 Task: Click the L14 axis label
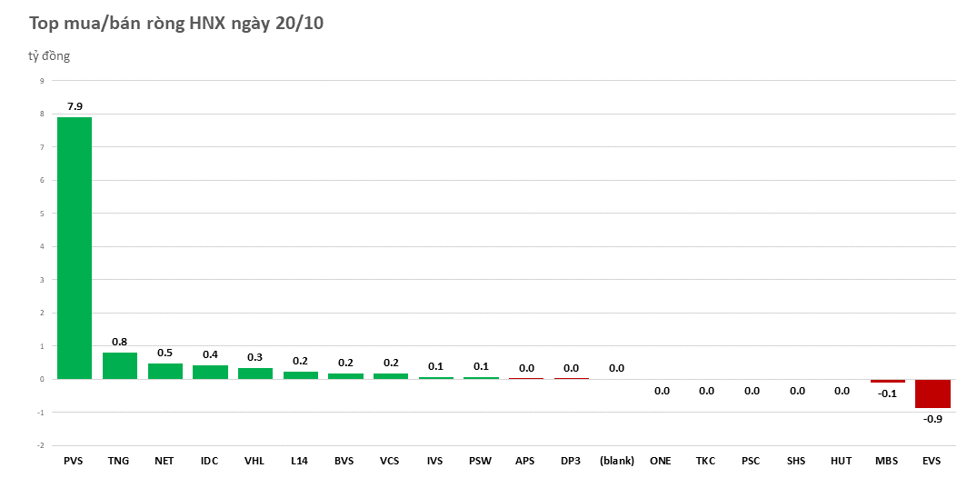[x=299, y=461]
